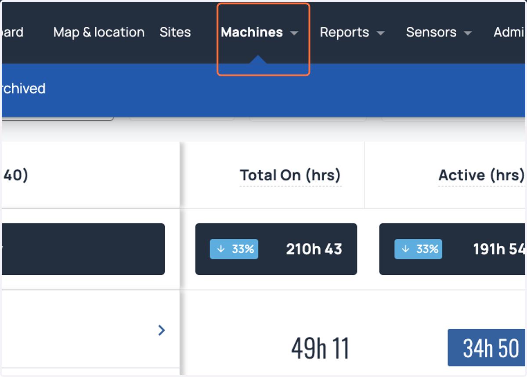Expand the Reports dropdown arrow
The height and width of the screenshot is (377, 527).
pyautogui.click(x=381, y=33)
